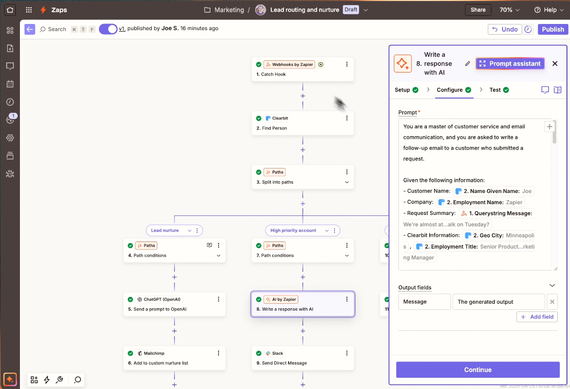Open the Zap title dropdown chevron next to Draft
This screenshot has height=389, width=570.
366,10
